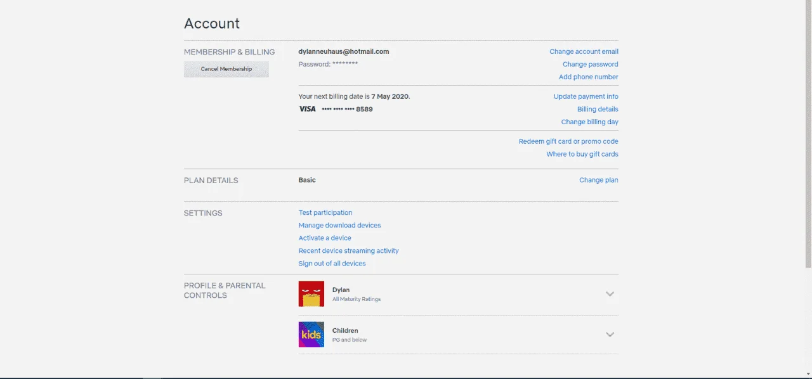Screen dimensions: 812x379
Task: Click the Children kids profile icon
Action: click(x=311, y=335)
